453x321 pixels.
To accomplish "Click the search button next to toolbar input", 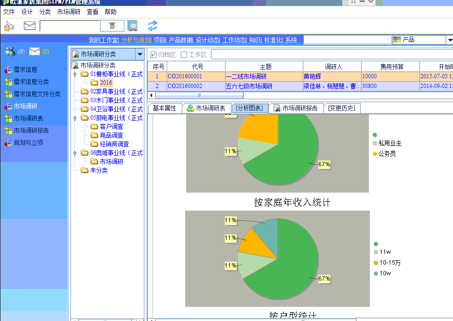I will (x=112, y=26).
